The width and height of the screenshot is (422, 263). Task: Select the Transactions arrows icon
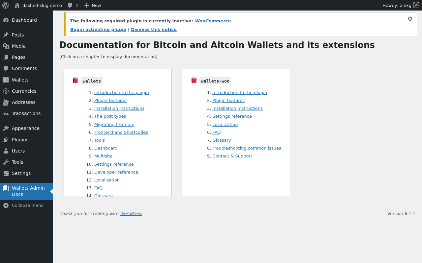tap(6, 114)
